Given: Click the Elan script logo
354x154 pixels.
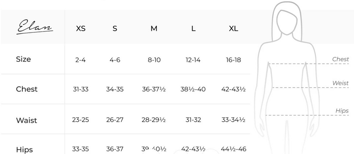Looking at the screenshot, I should (34, 27).
